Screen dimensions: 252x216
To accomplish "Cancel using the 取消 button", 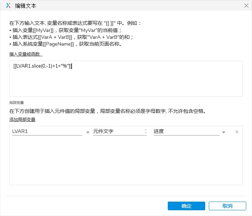I will (228, 206).
